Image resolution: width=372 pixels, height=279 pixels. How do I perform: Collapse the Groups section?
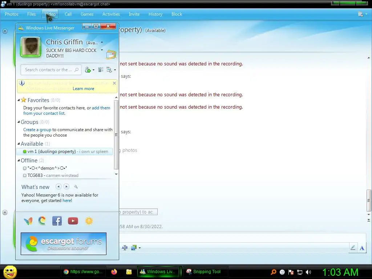19,122
